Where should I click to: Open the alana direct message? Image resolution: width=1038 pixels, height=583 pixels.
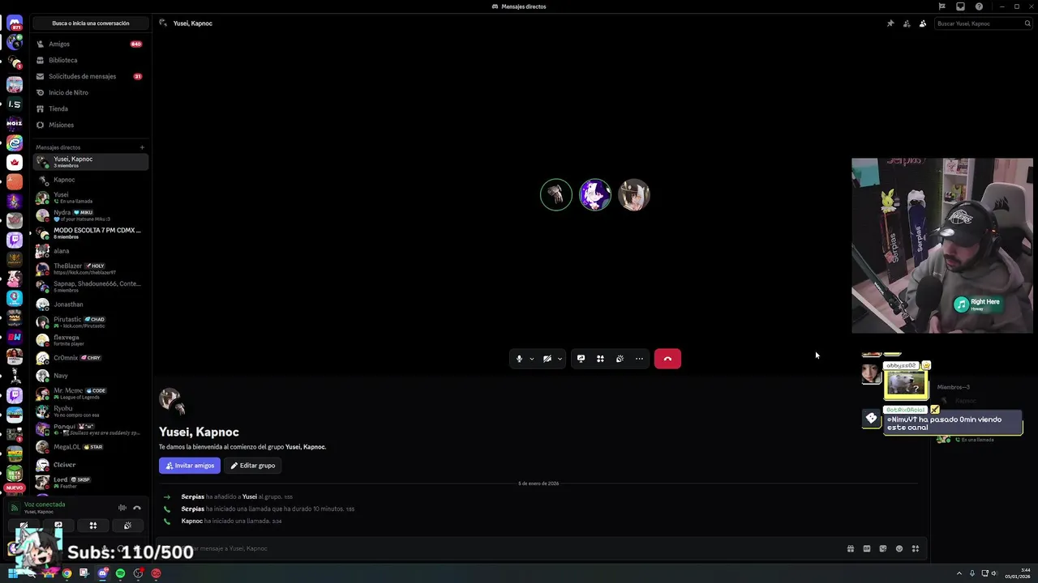pyautogui.click(x=90, y=251)
